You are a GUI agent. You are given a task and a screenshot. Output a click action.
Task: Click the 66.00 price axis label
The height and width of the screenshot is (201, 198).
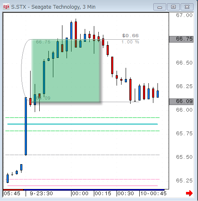(184, 110)
